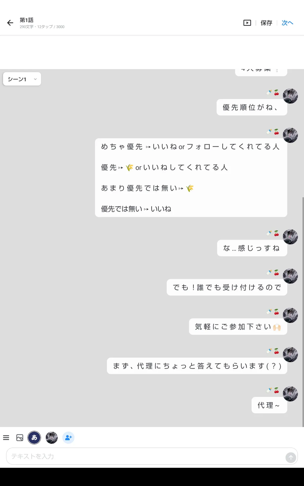The width and height of the screenshot is (304, 486).
Task: Click 次へ to proceed
Action: point(288,23)
